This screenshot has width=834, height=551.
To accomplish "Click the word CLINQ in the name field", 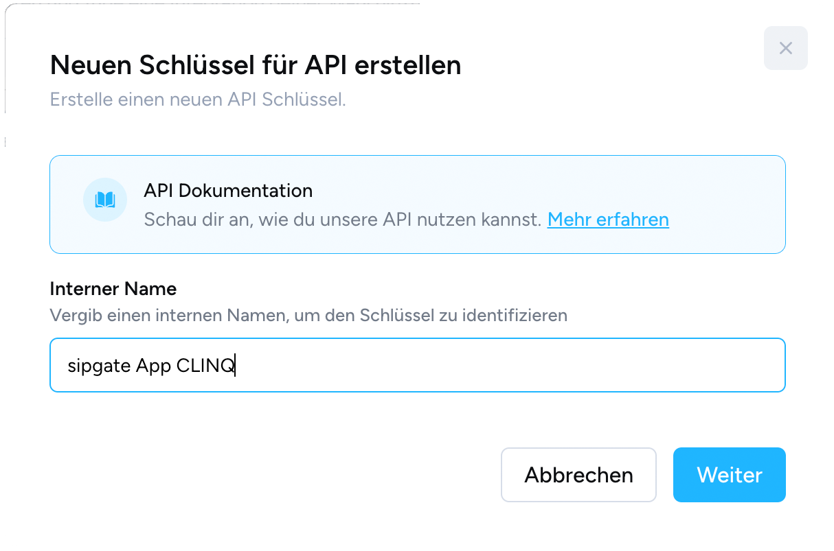I will click(205, 366).
